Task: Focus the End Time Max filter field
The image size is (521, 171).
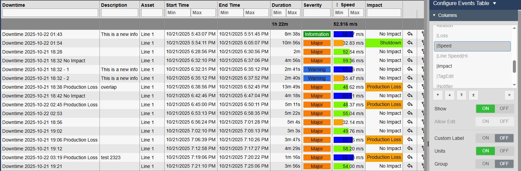Action: [256, 13]
